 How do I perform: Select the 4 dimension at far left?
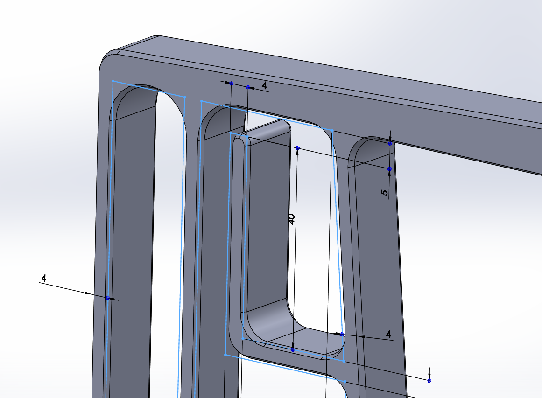point(44,278)
